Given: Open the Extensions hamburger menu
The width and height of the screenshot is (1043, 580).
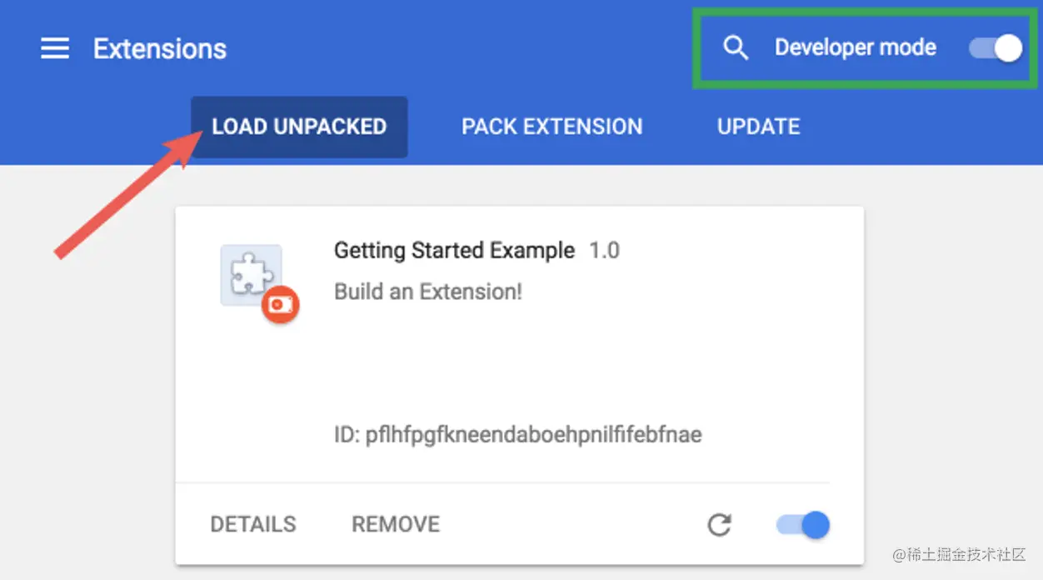Looking at the screenshot, I should [53, 47].
